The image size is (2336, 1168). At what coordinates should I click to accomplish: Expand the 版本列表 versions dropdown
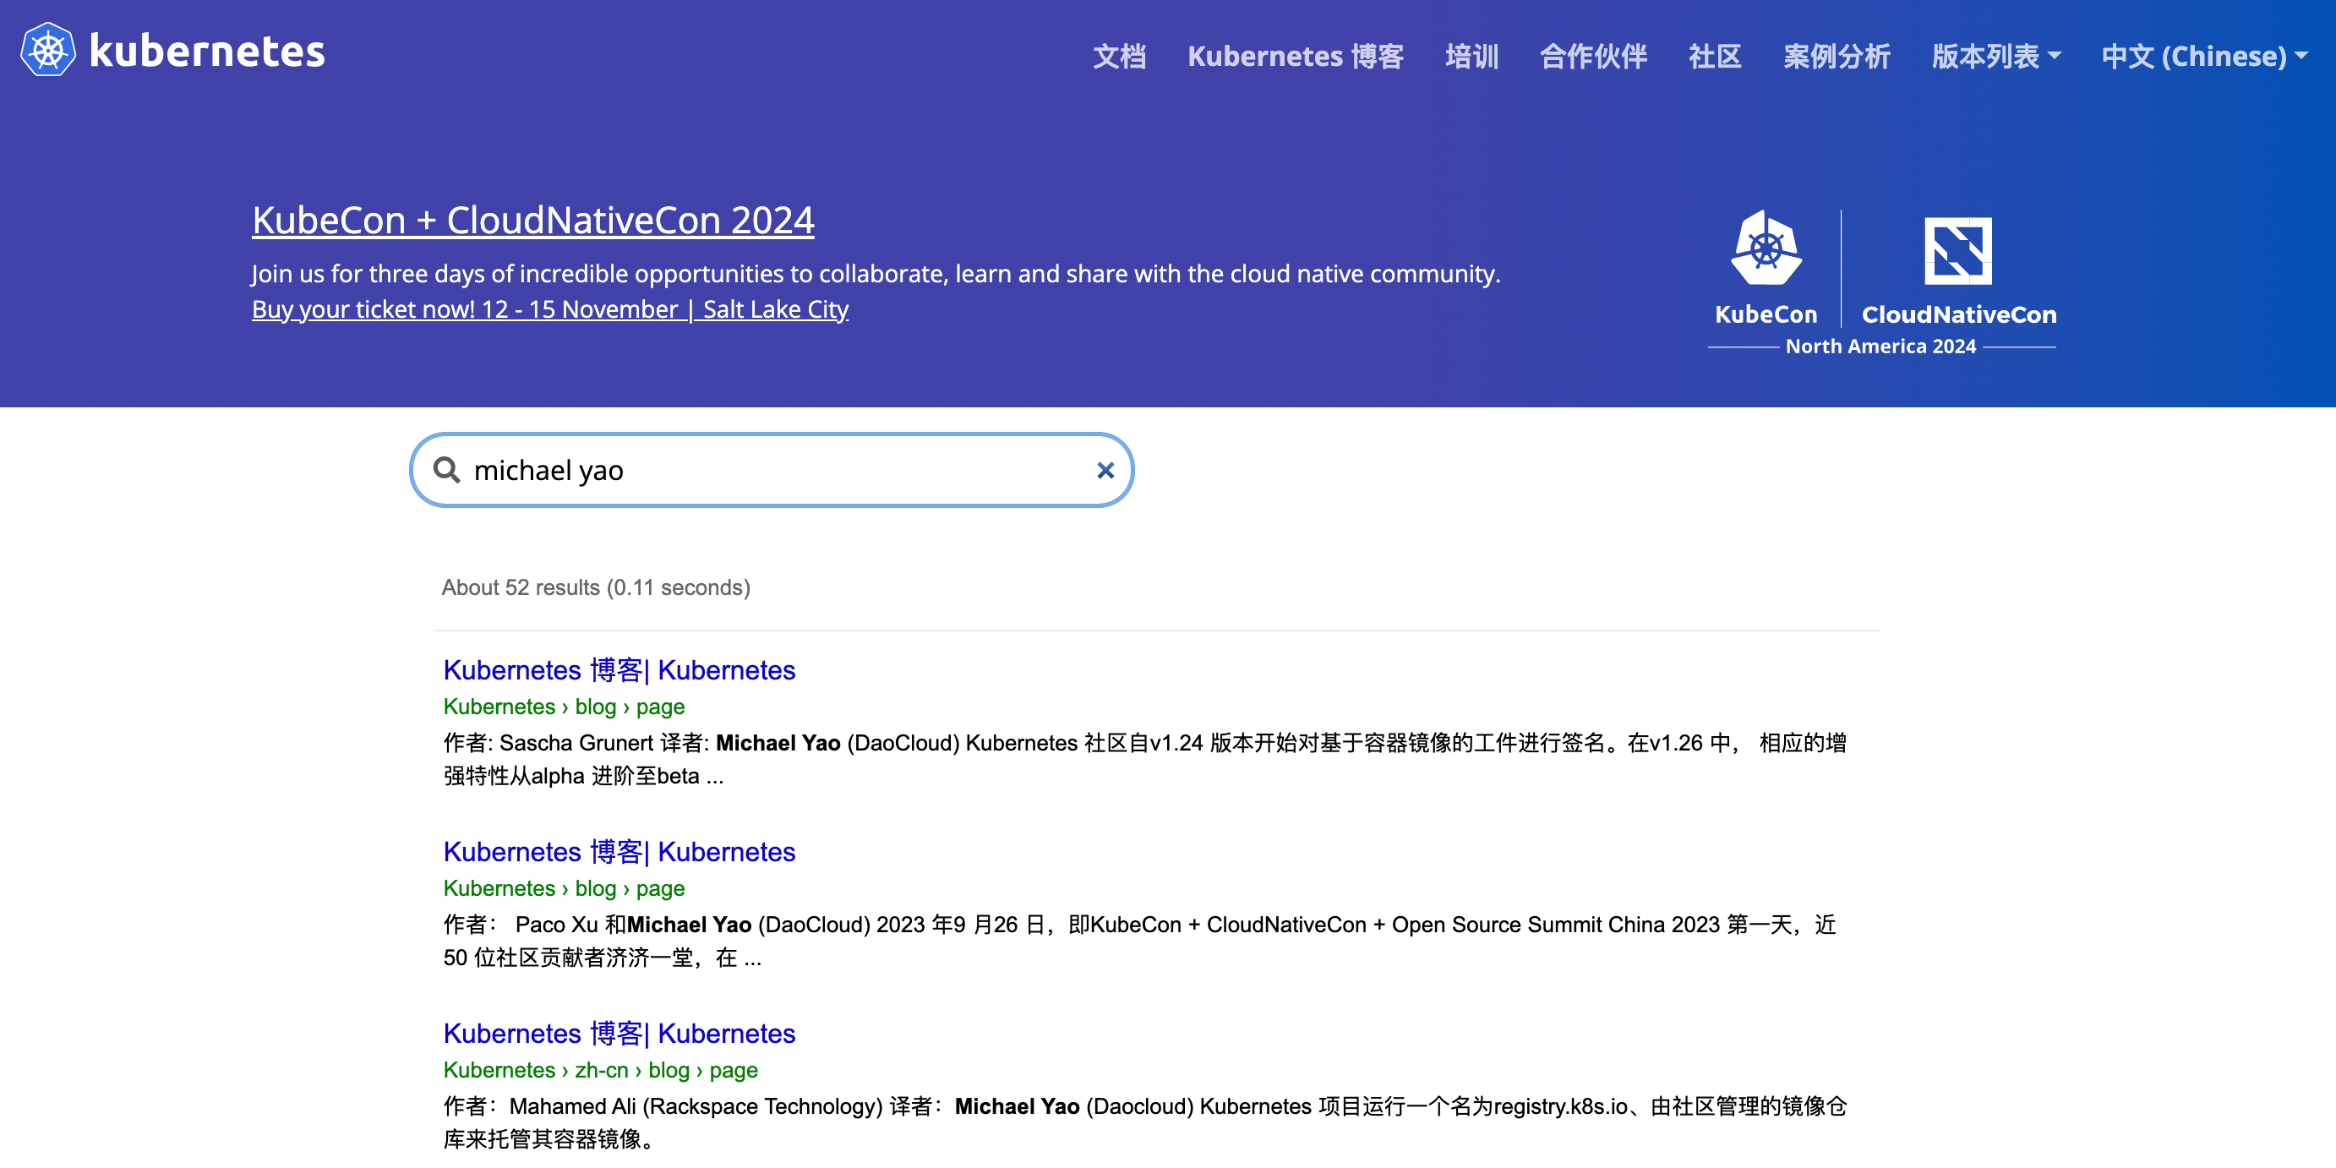[x=1995, y=57]
